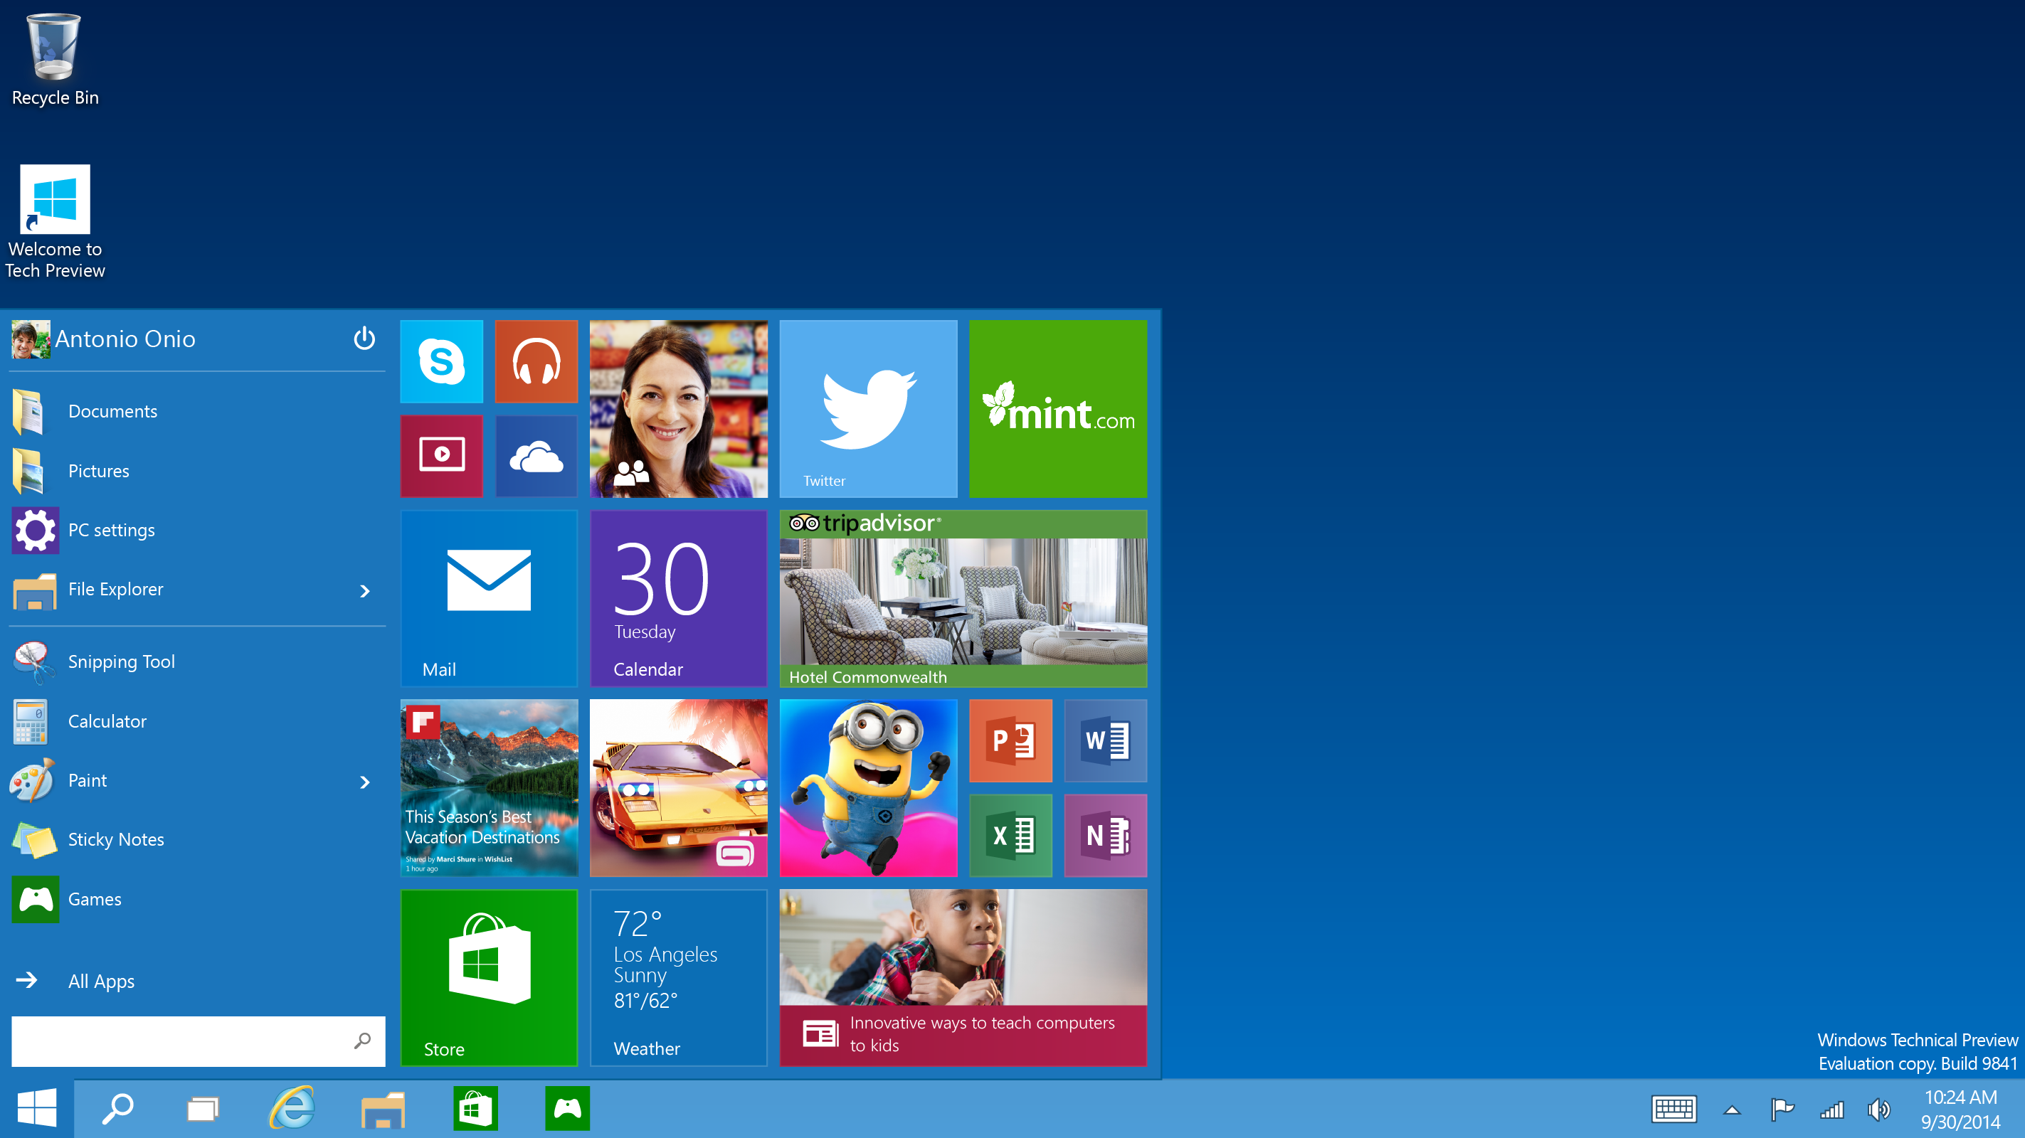
Task: Open Microsoft Excel tile
Action: click(1011, 834)
